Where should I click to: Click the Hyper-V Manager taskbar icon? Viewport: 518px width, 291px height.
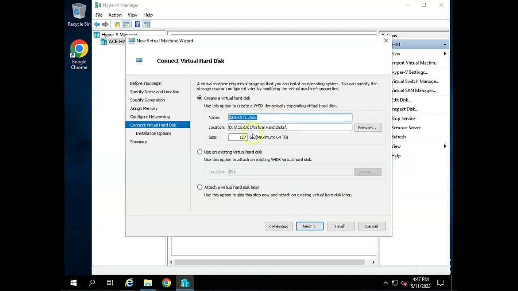pyautogui.click(x=185, y=283)
